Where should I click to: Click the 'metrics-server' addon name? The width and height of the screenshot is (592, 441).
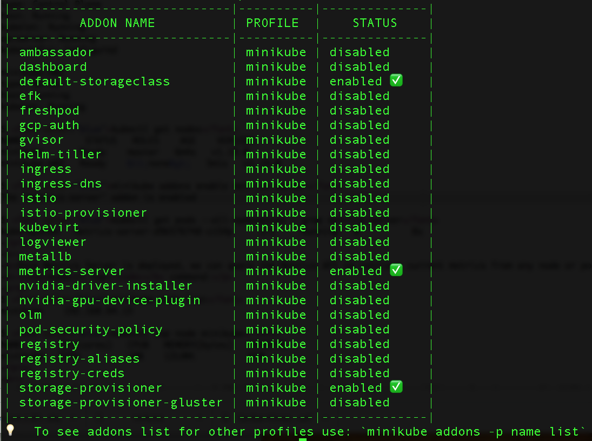coord(72,271)
